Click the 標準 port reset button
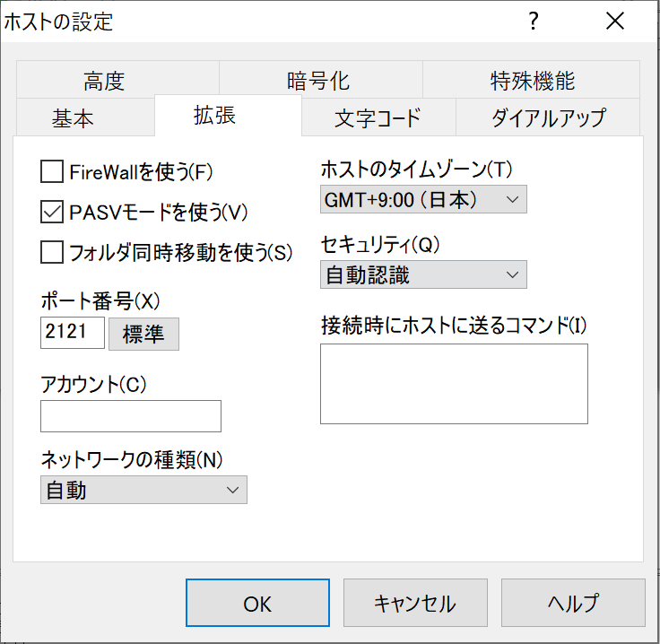Screen dimensions: 660x644 point(144,335)
